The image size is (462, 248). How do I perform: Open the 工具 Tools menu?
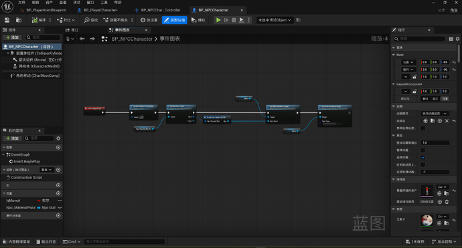(x=104, y=3)
